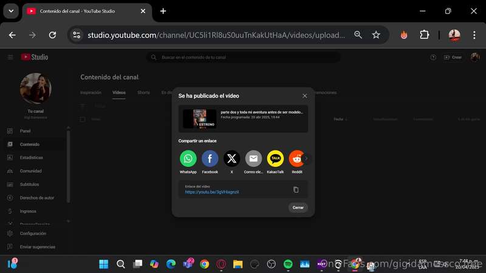
Task: Share the video via WhatsApp icon
Action: (x=188, y=158)
